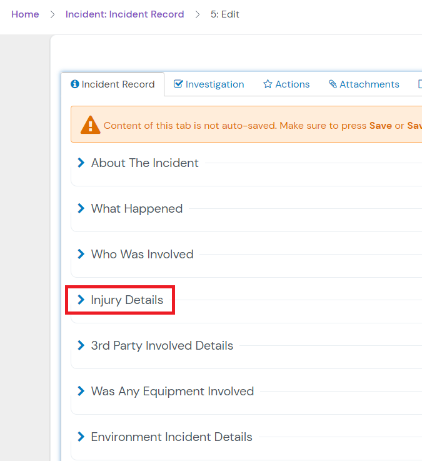
Task: Click the Injury Details heading text
Action: point(127,300)
